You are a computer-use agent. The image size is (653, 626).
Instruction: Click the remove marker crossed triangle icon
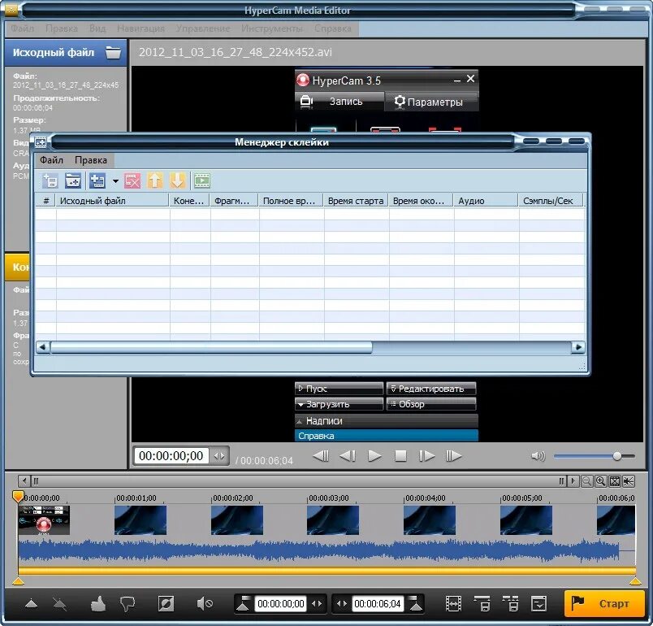(59, 604)
